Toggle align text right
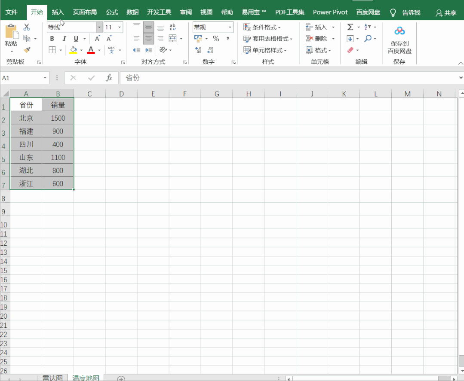The image size is (464, 381). [x=160, y=38]
